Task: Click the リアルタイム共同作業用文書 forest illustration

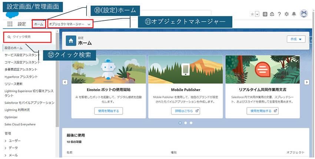Action: tap(263, 70)
